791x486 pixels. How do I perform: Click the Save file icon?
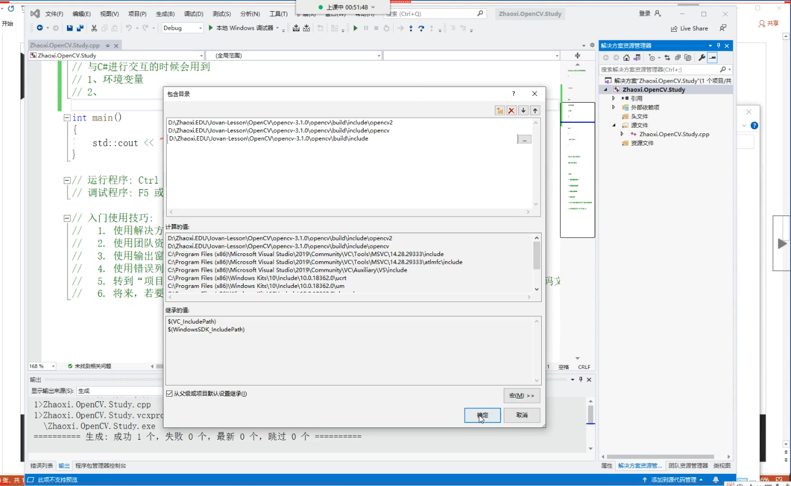[x=70, y=28]
